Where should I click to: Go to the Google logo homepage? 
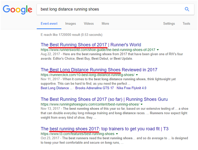click(x=17, y=9)
